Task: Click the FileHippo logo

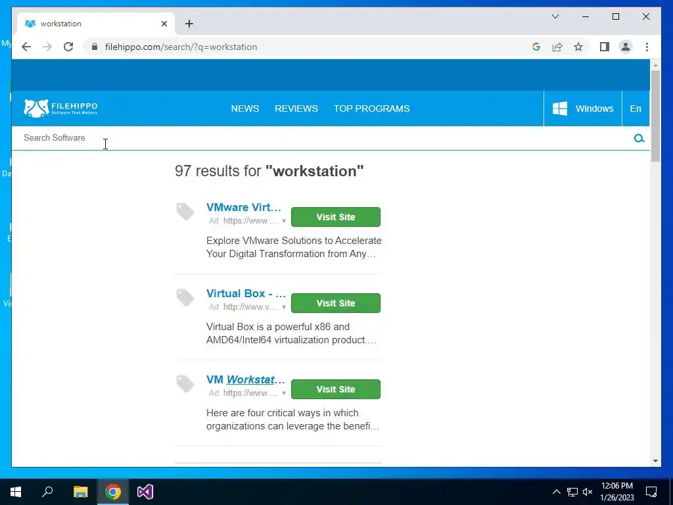Action: click(x=60, y=108)
